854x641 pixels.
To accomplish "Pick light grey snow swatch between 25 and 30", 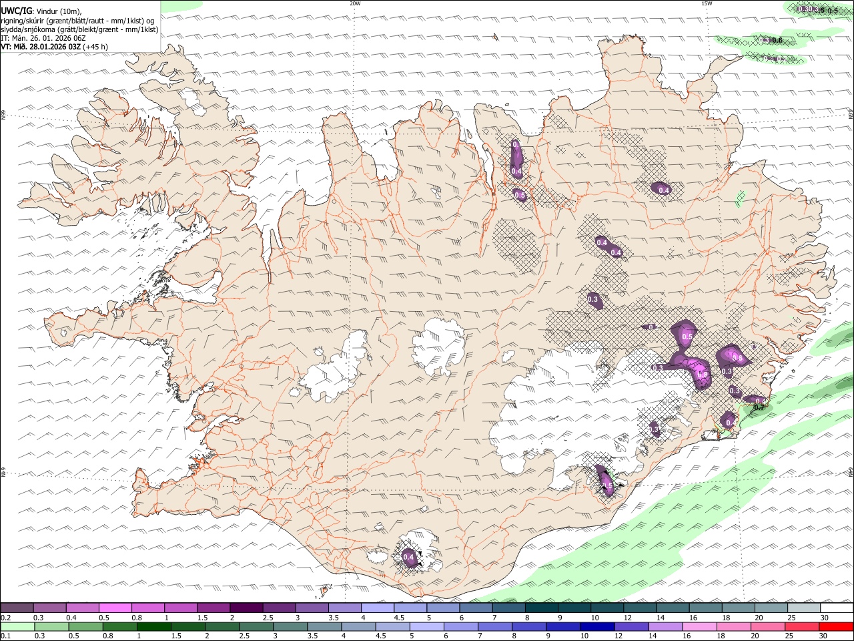I will coord(804,608).
